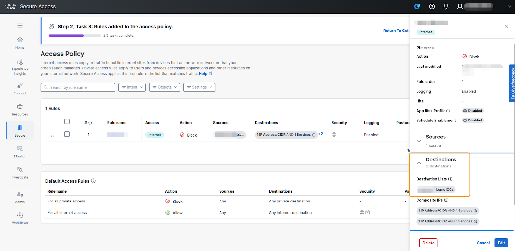
Task: Click the info icon beside Default Access Rules
Action: click(x=93, y=181)
